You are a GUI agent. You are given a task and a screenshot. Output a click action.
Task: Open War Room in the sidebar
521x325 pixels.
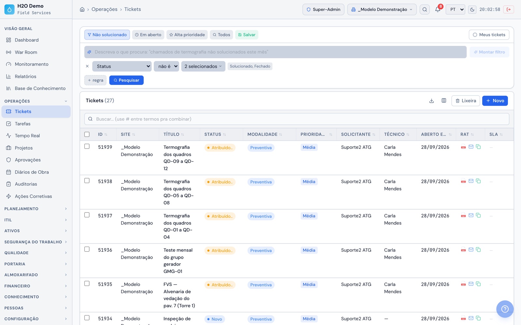pyautogui.click(x=36, y=52)
